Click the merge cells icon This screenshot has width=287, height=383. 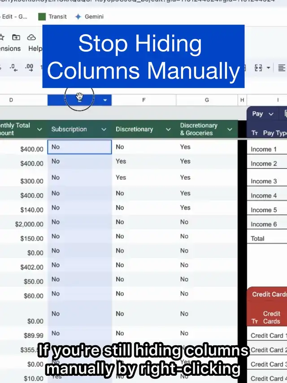pos(258,68)
